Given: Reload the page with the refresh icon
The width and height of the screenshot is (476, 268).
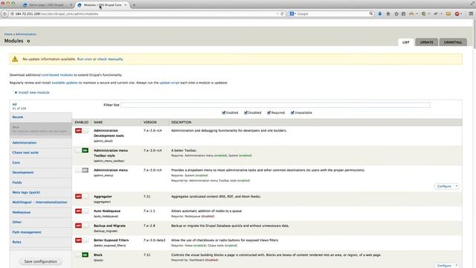Looking at the screenshot, I should click(282, 13).
